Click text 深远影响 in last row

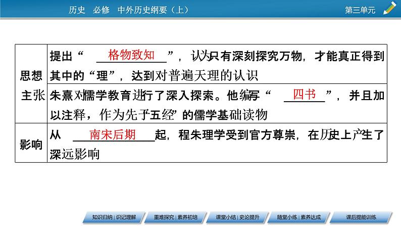tap(75, 154)
